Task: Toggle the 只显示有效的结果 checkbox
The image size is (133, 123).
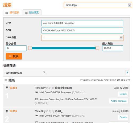Action: point(44,73)
